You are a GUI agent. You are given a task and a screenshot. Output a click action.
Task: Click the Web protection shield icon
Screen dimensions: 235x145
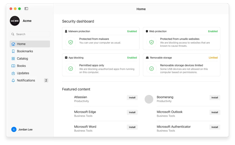(x=147, y=32)
